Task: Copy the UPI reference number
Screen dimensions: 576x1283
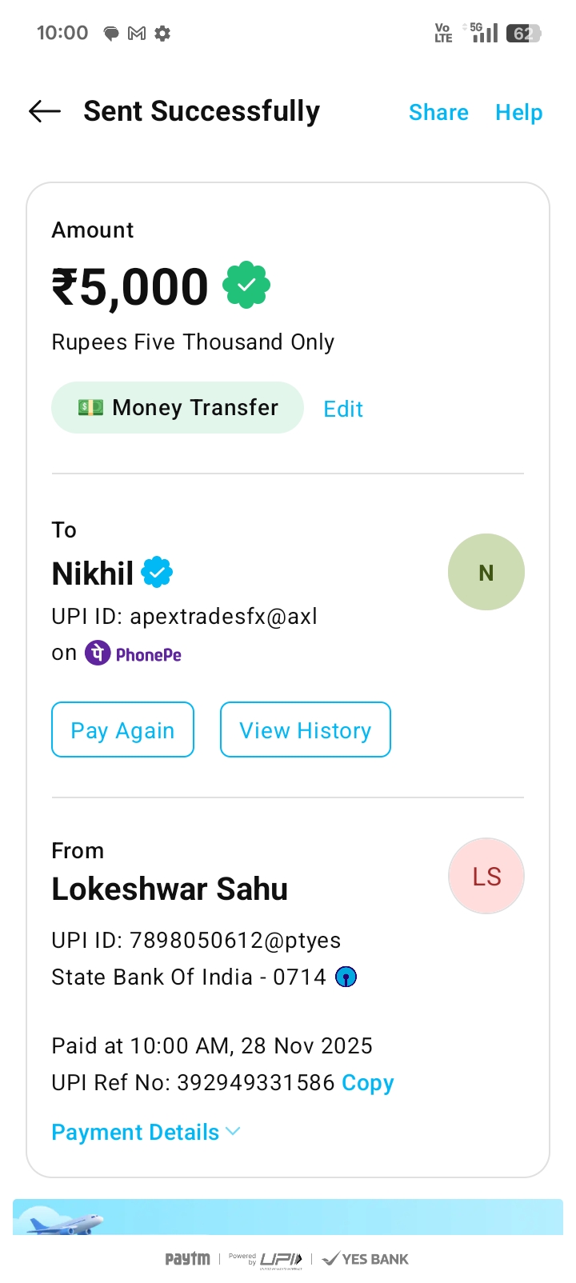Action: (x=368, y=1082)
